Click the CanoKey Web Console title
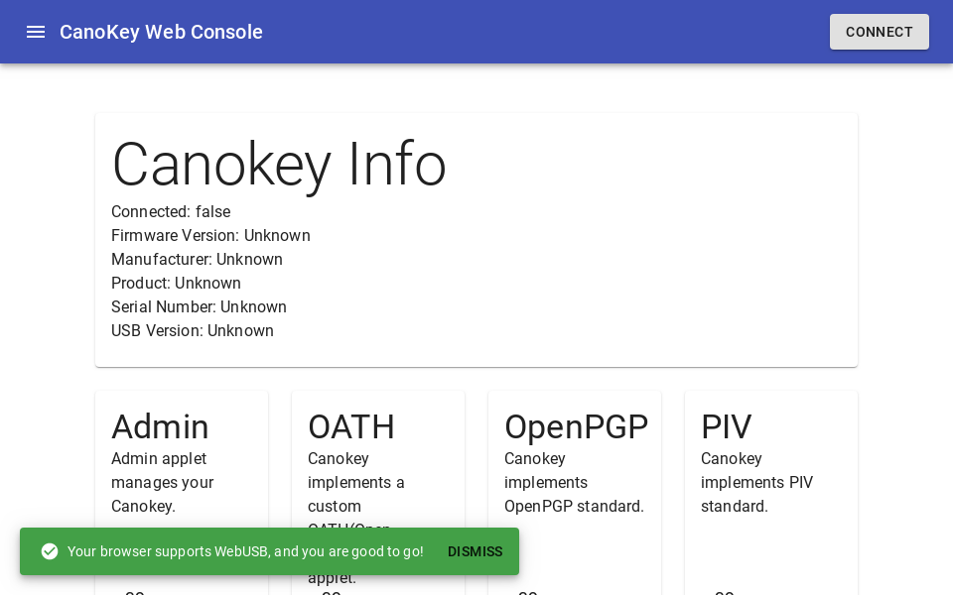953x595 pixels. tap(161, 32)
